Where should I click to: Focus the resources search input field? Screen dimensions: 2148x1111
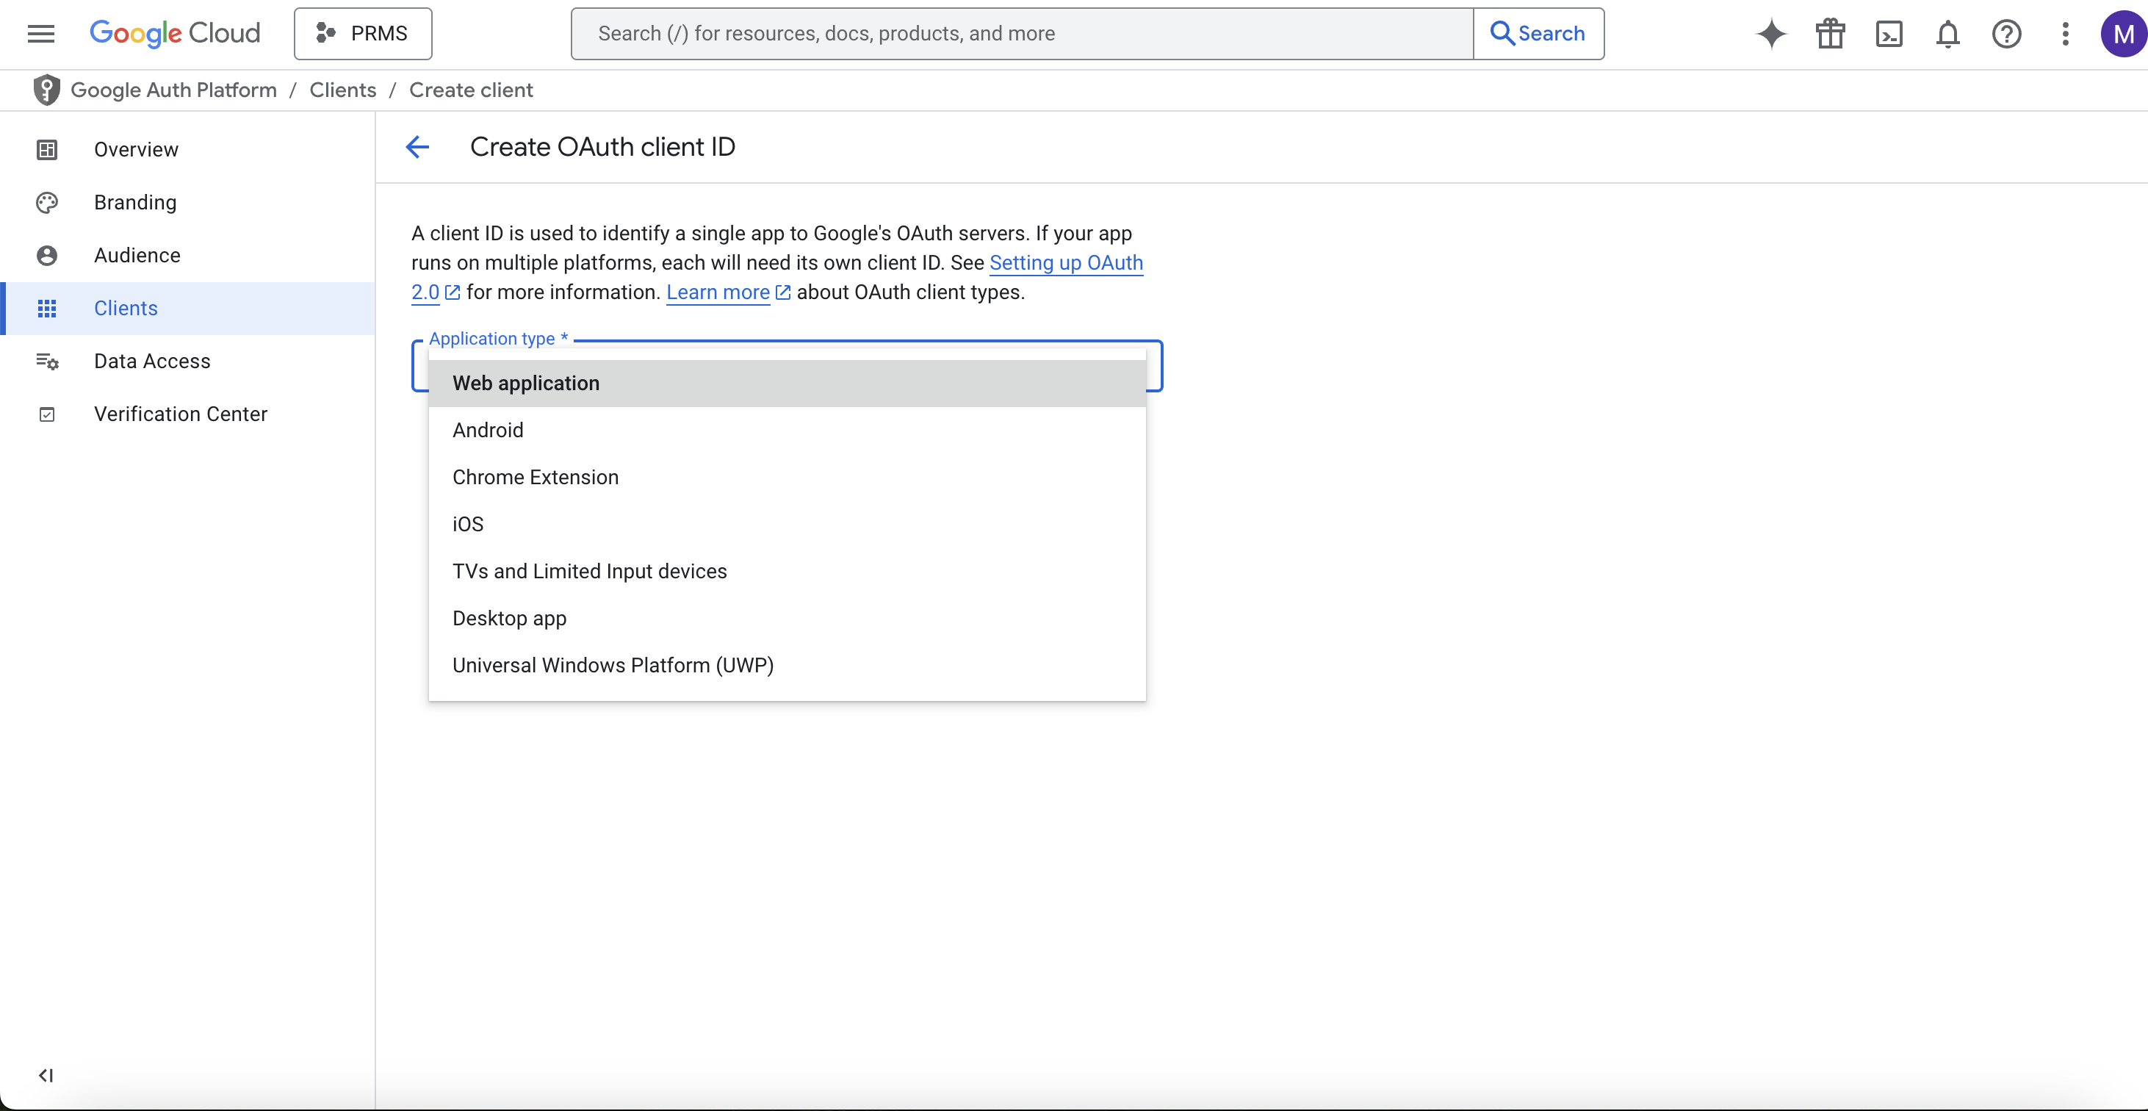click(x=1021, y=33)
